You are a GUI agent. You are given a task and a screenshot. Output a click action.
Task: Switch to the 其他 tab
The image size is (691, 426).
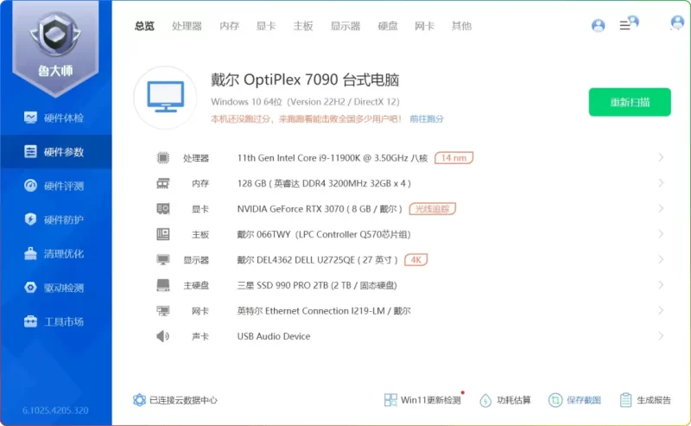[461, 26]
